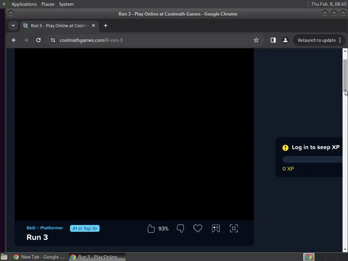
Task: Click the window menu button in title bar
Action: 11,14
